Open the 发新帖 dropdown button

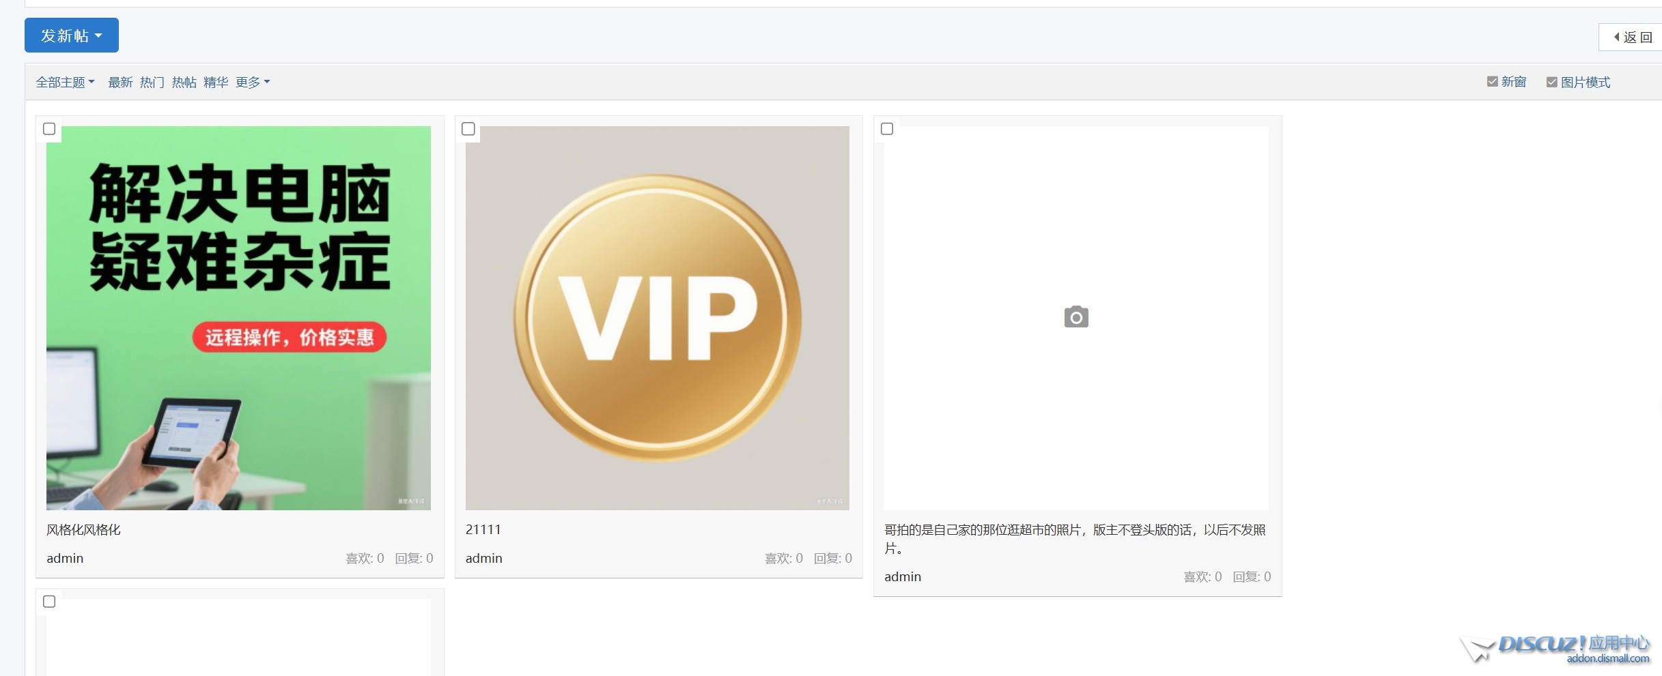tap(72, 35)
